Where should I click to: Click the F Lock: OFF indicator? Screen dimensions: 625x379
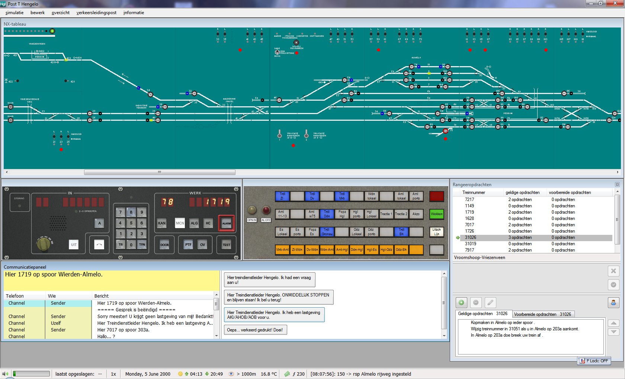click(x=594, y=361)
